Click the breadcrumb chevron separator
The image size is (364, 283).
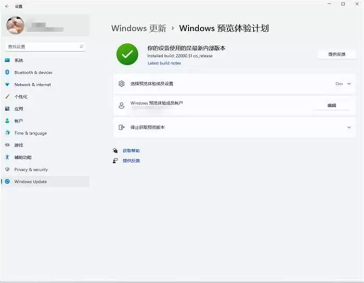(173, 28)
